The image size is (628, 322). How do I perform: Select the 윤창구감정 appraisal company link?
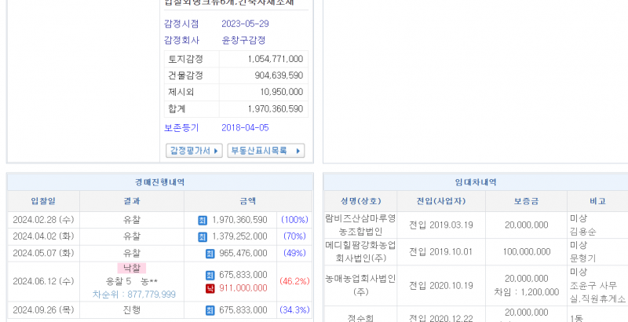click(243, 40)
